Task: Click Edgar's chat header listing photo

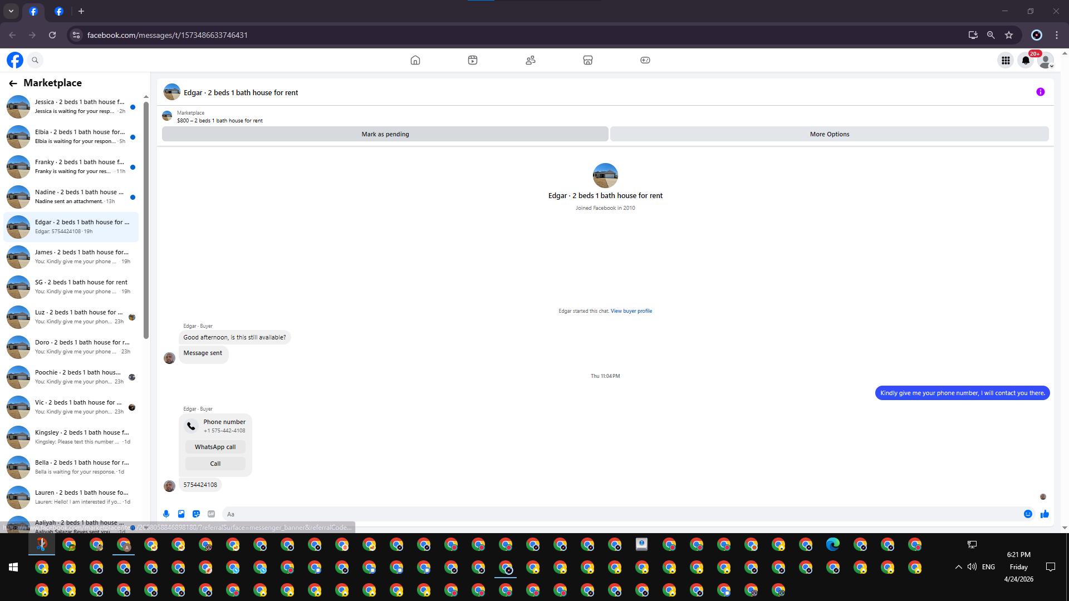Action: [172, 92]
